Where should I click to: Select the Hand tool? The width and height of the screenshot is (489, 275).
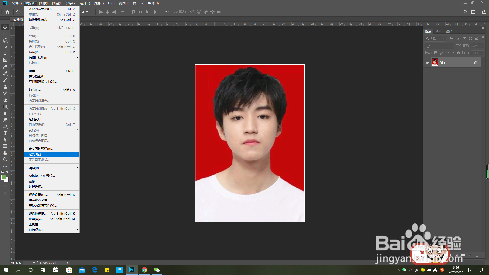(5, 153)
